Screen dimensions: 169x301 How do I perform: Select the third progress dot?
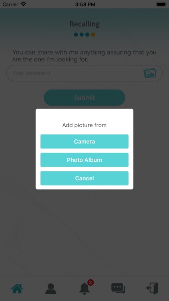pyautogui.click(x=87, y=35)
